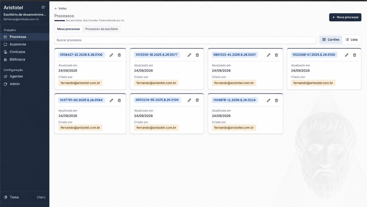Screen dimensions: 367x207
Task: Delete process 0003214-56.2025.8.26.0100 trash icon
Action: click(x=197, y=100)
